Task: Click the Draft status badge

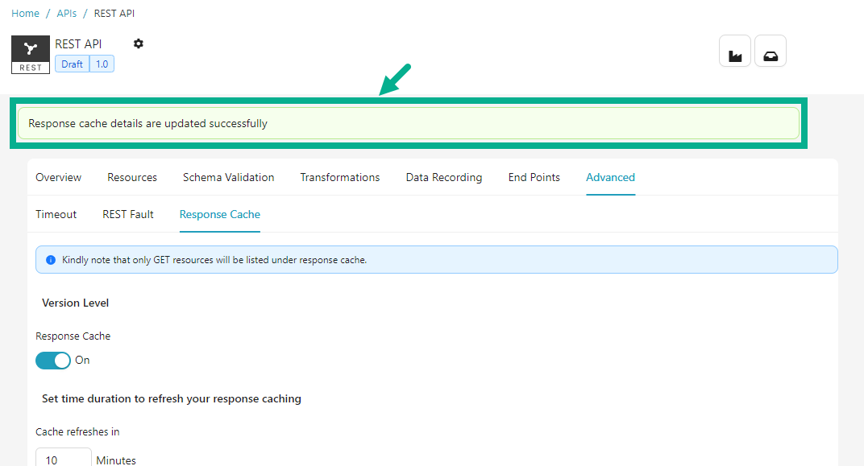Action: pyautogui.click(x=72, y=64)
